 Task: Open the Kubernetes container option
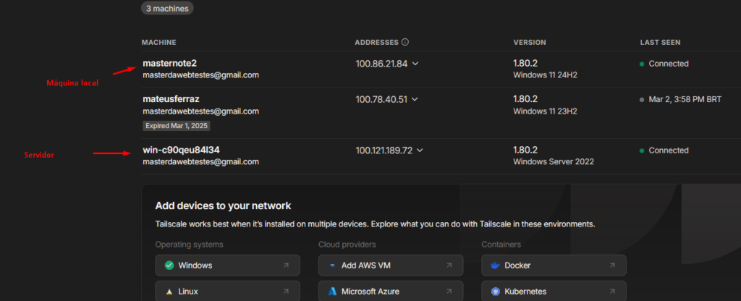pyautogui.click(x=554, y=291)
